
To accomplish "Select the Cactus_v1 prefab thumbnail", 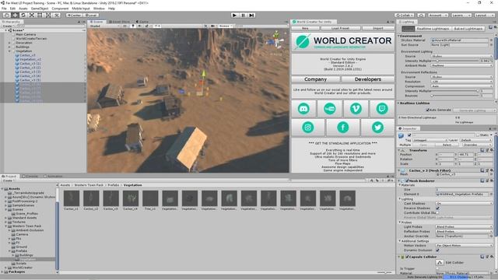I will [72, 198].
